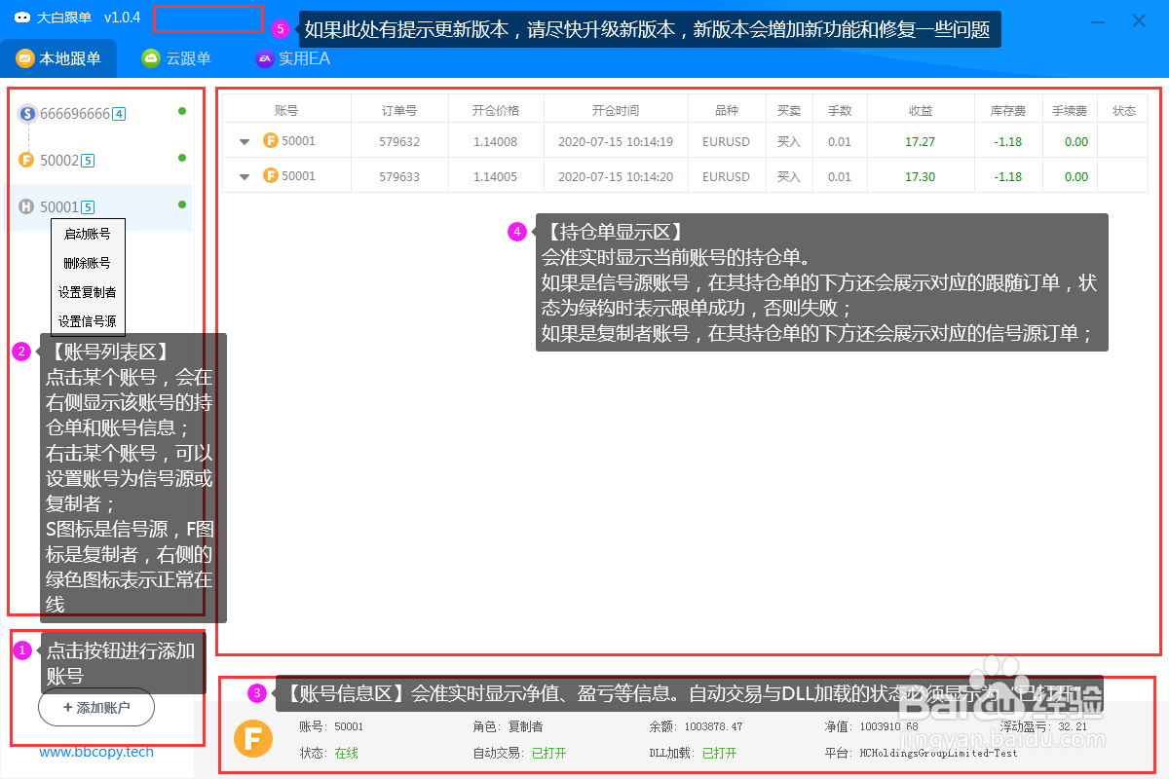Image resolution: width=1169 pixels, height=779 pixels.
Task: Click the version badge 5 beside 50002
Action: coord(88,161)
